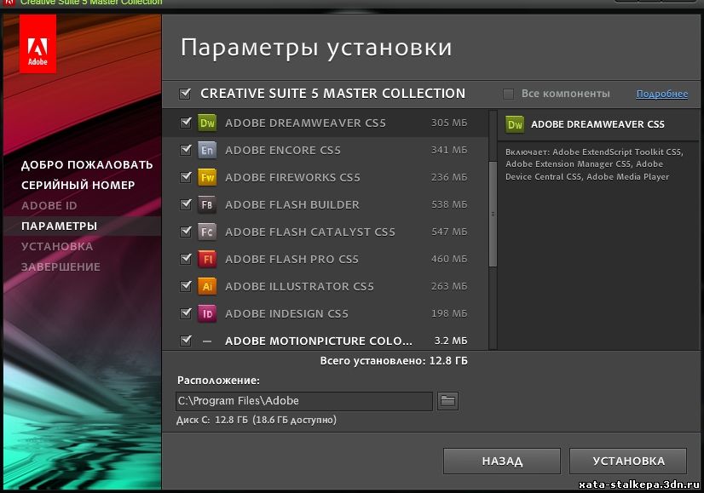Click the Расположение: label
Screen dimensions: 704x493
click(x=219, y=381)
